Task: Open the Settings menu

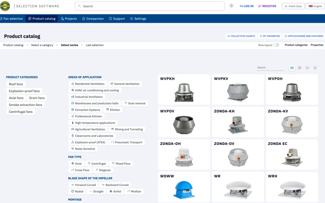Action: pos(138,19)
